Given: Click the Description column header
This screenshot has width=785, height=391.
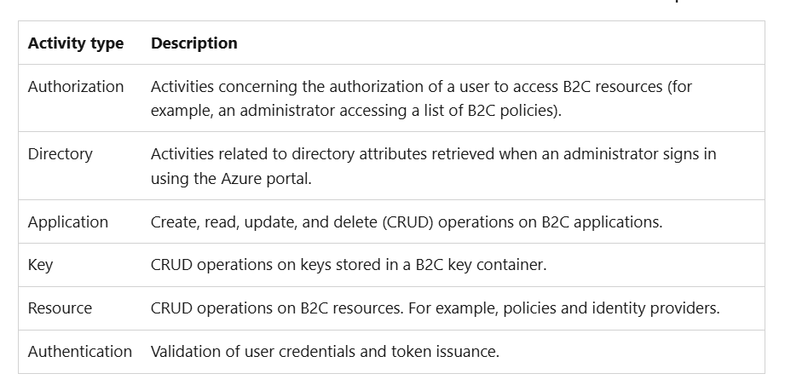Looking at the screenshot, I should (194, 43).
